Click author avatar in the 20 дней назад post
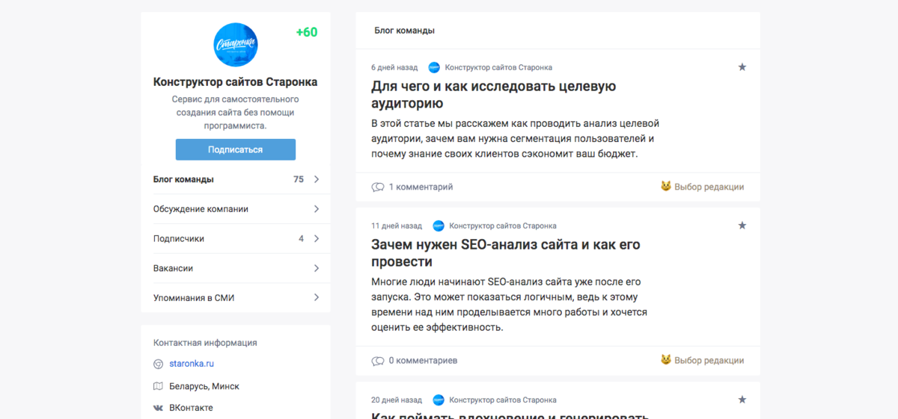 point(439,400)
